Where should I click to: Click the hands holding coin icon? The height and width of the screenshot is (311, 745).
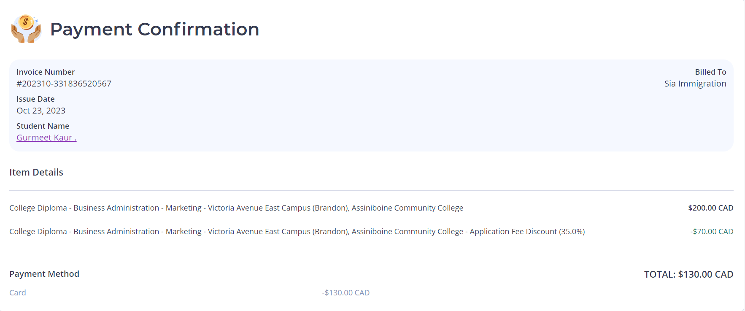click(x=26, y=29)
